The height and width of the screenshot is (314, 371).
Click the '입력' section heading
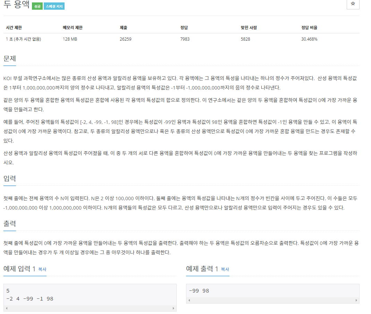[10, 178]
